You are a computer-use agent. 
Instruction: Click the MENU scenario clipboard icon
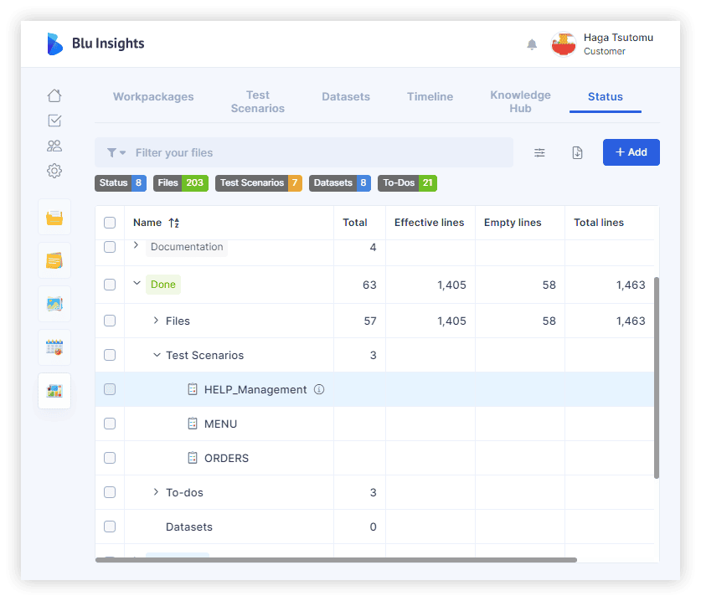tap(193, 424)
